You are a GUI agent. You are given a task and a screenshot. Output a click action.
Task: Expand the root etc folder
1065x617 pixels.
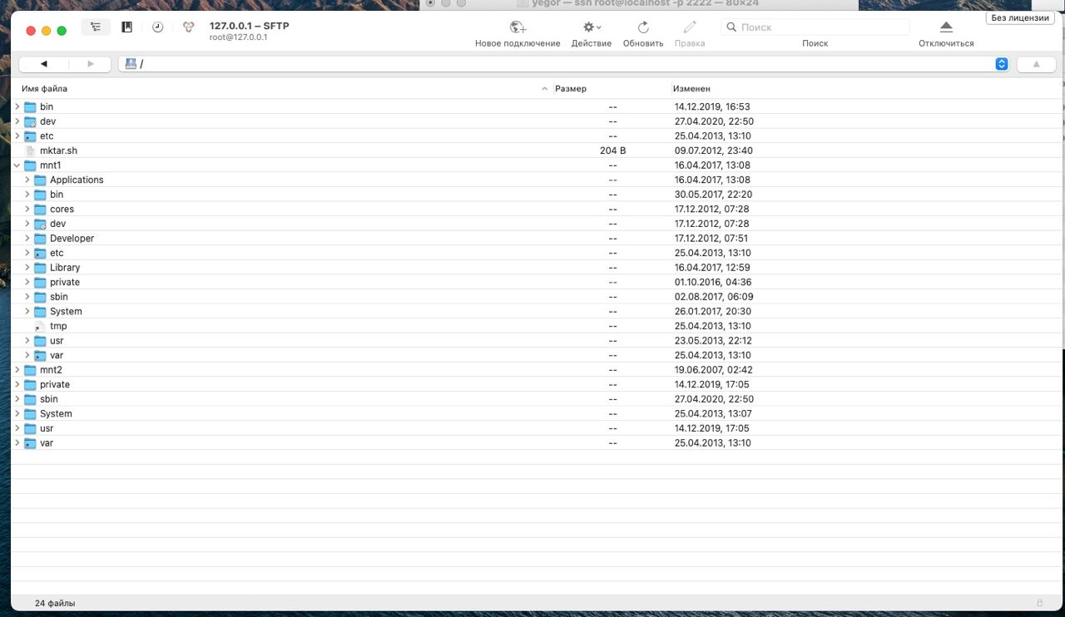[x=17, y=136]
